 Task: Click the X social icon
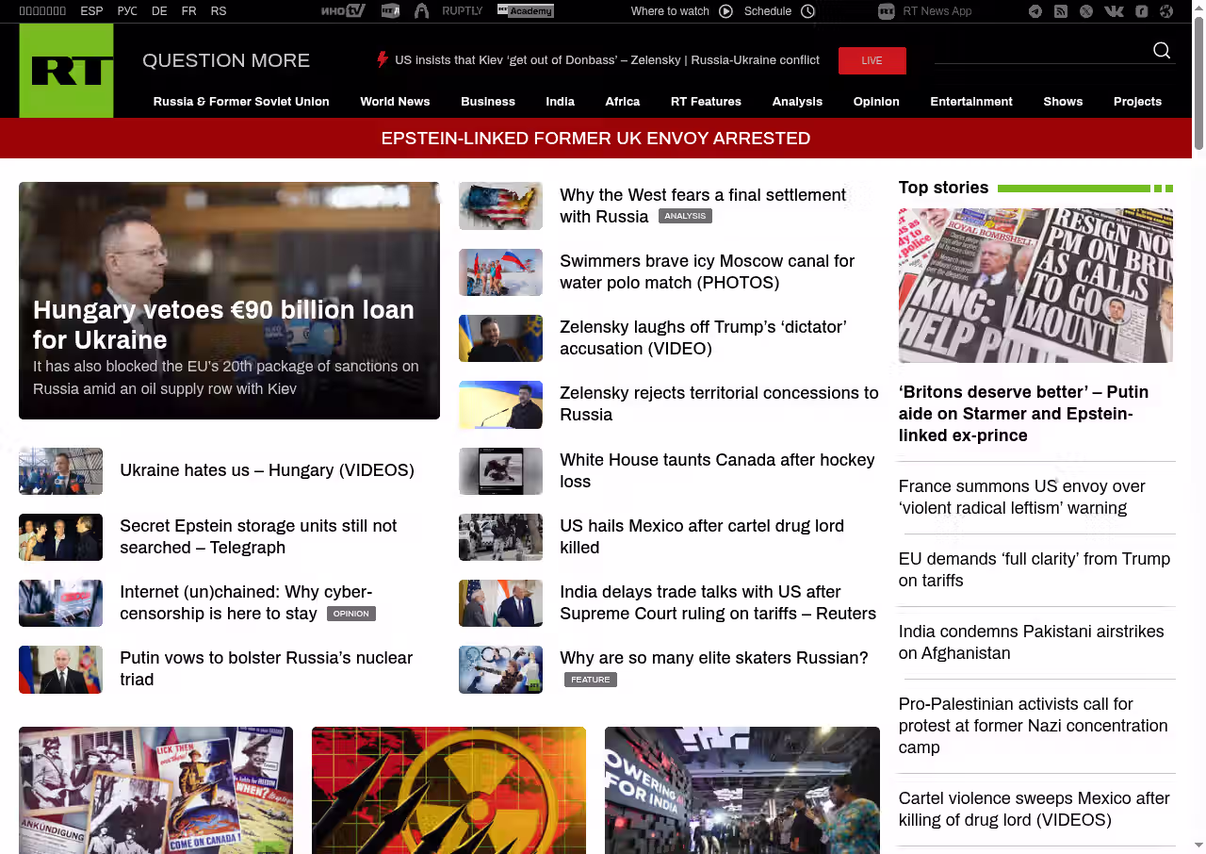coord(1086,11)
